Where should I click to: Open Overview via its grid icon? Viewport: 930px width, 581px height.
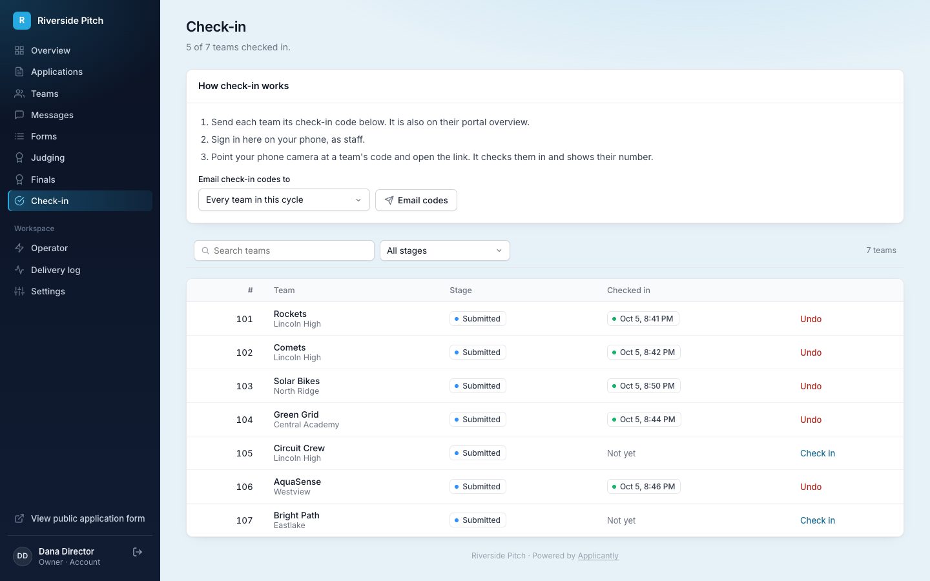click(19, 50)
